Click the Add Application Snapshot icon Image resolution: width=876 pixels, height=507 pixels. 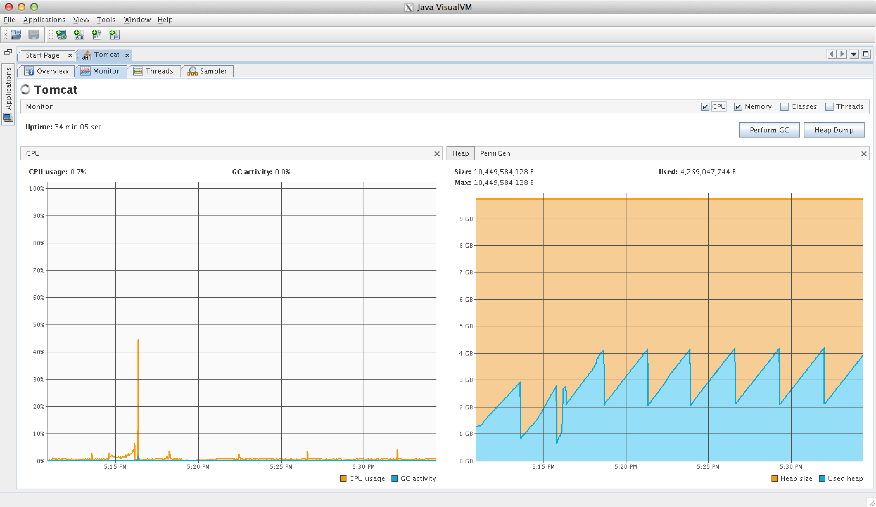coord(114,35)
